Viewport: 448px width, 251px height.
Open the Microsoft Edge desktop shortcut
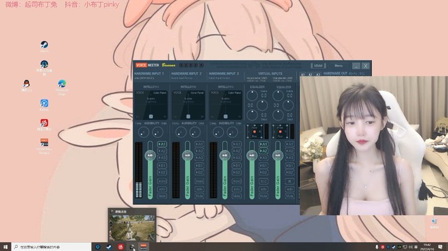tap(62, 87)
